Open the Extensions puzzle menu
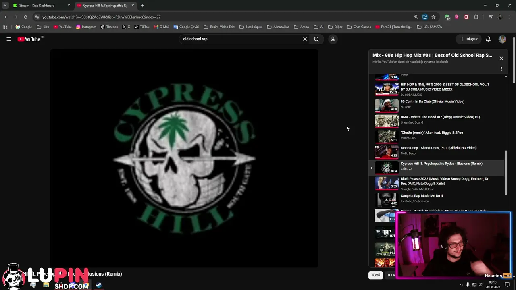Viewport: 516px width, 290px height. (476, 17)
